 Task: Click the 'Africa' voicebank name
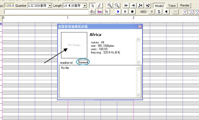(x=95, y=35)
